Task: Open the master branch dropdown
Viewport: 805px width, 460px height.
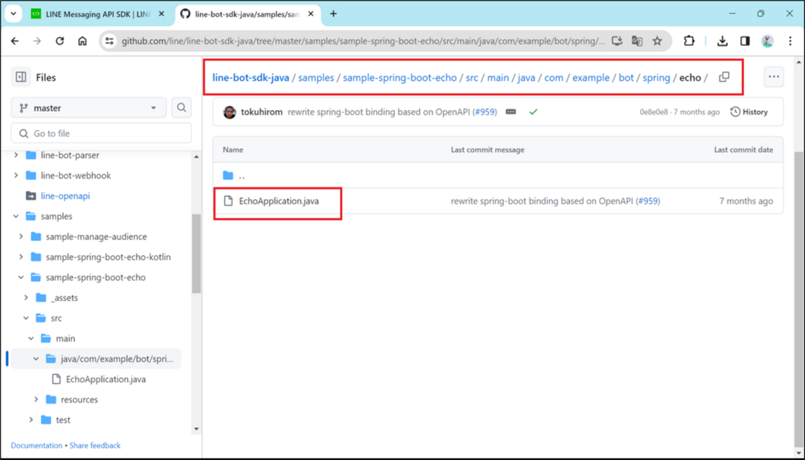Action: pyautogui.click(x=89, y=107)
